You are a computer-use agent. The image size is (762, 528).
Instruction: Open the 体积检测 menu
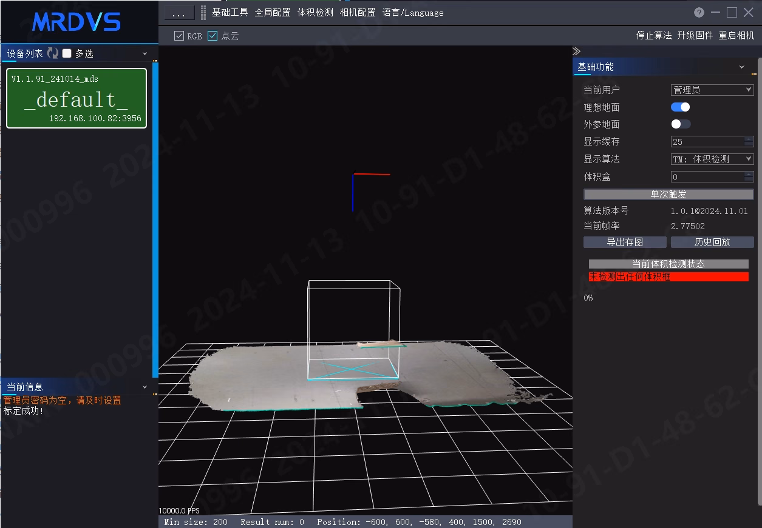tap(315, 12)
